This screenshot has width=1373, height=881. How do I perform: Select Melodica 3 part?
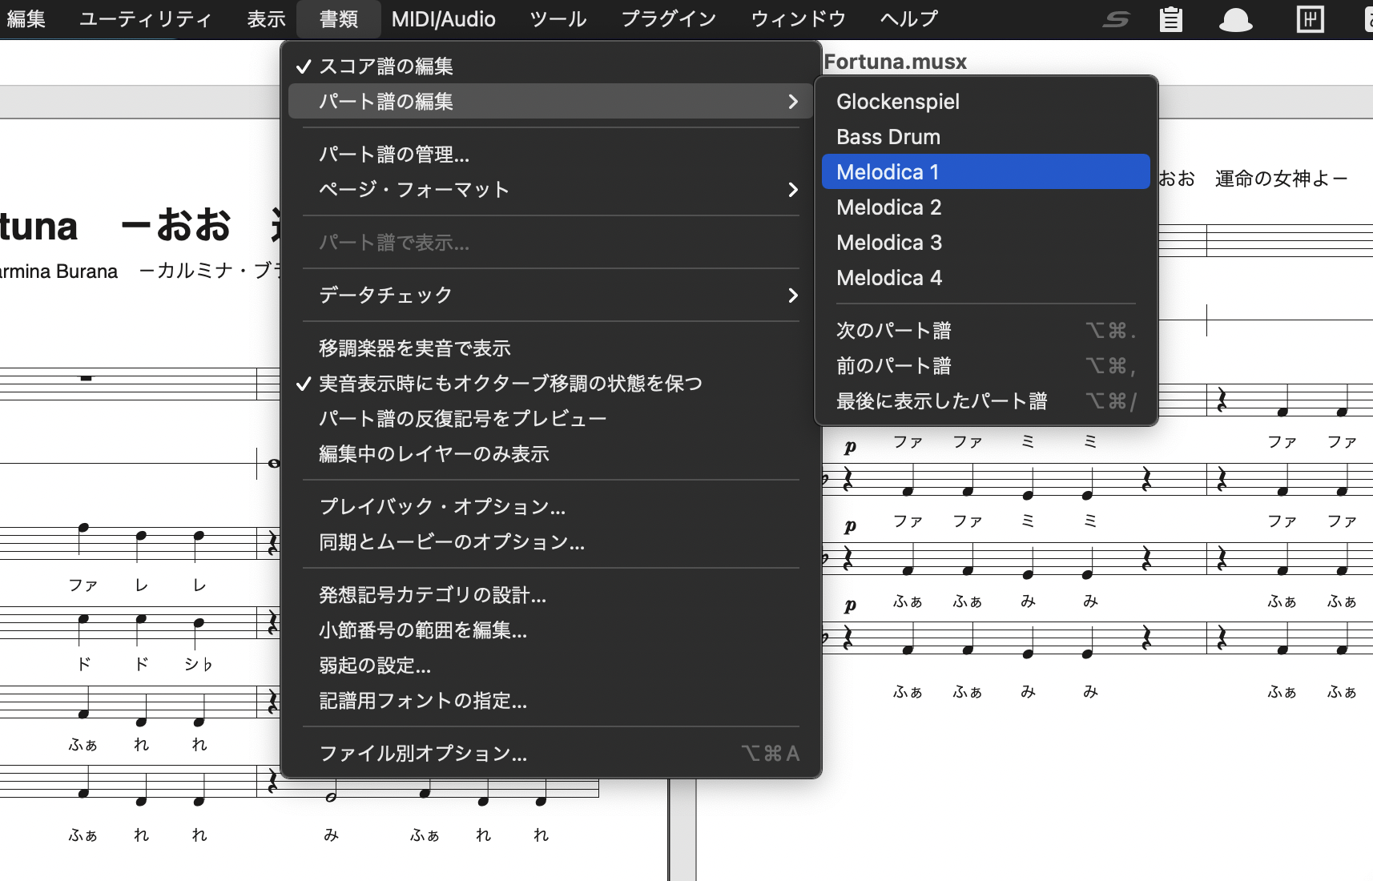point(986,243)
